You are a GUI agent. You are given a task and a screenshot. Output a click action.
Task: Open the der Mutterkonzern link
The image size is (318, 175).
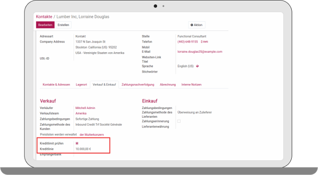pos(92,134)
